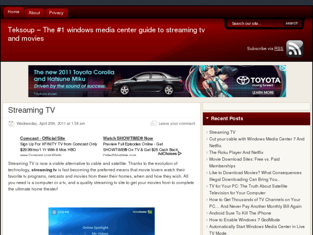Click LEARN MORE in the Toyota ad
Screen dimensions: 313x235
click(x=263, y=93)
